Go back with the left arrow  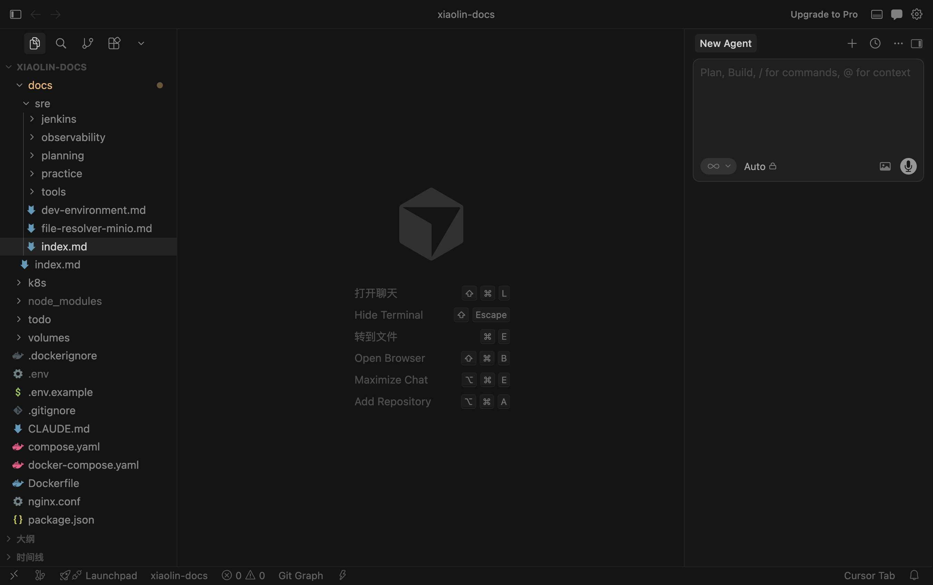(36, 14)
